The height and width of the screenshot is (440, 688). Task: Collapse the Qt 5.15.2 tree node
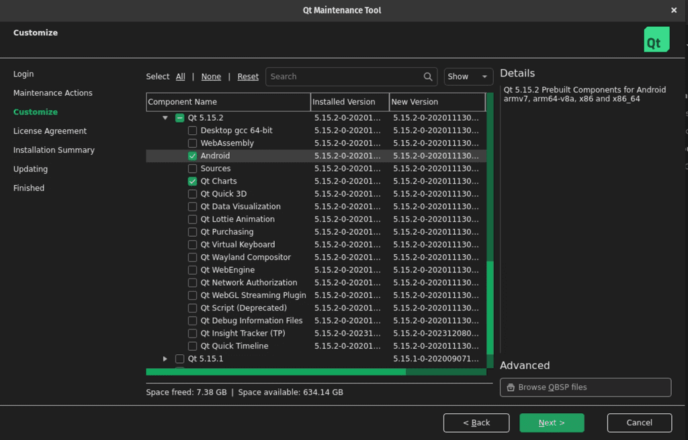[x=165, y=118]
